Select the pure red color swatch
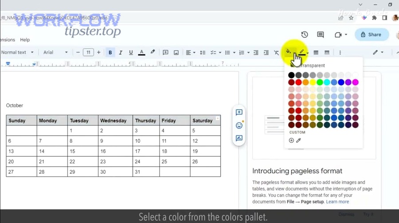This screenshot has width=399, height=223. point(298,82)
